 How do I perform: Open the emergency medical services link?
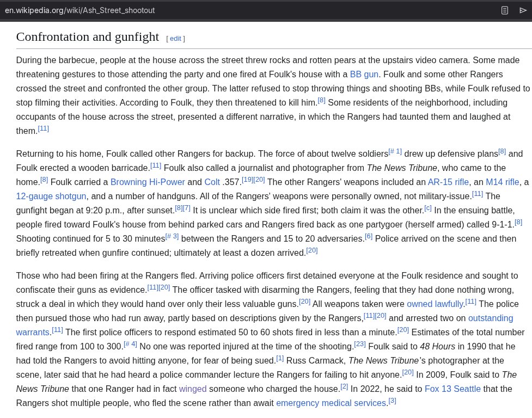(x=331, y=403)
